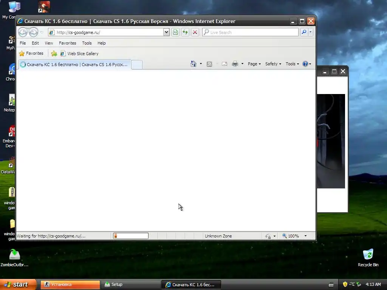Click the 100% zoom level button
Image resolution: width=387 pixels, height=290 pixels.
291,236
